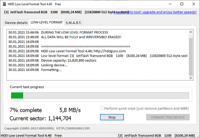Select the 'DURING THE LOW LEVEL FORMAT PROCESS' log line
This screenshot has height=138, width=200.
click(58, 32)
